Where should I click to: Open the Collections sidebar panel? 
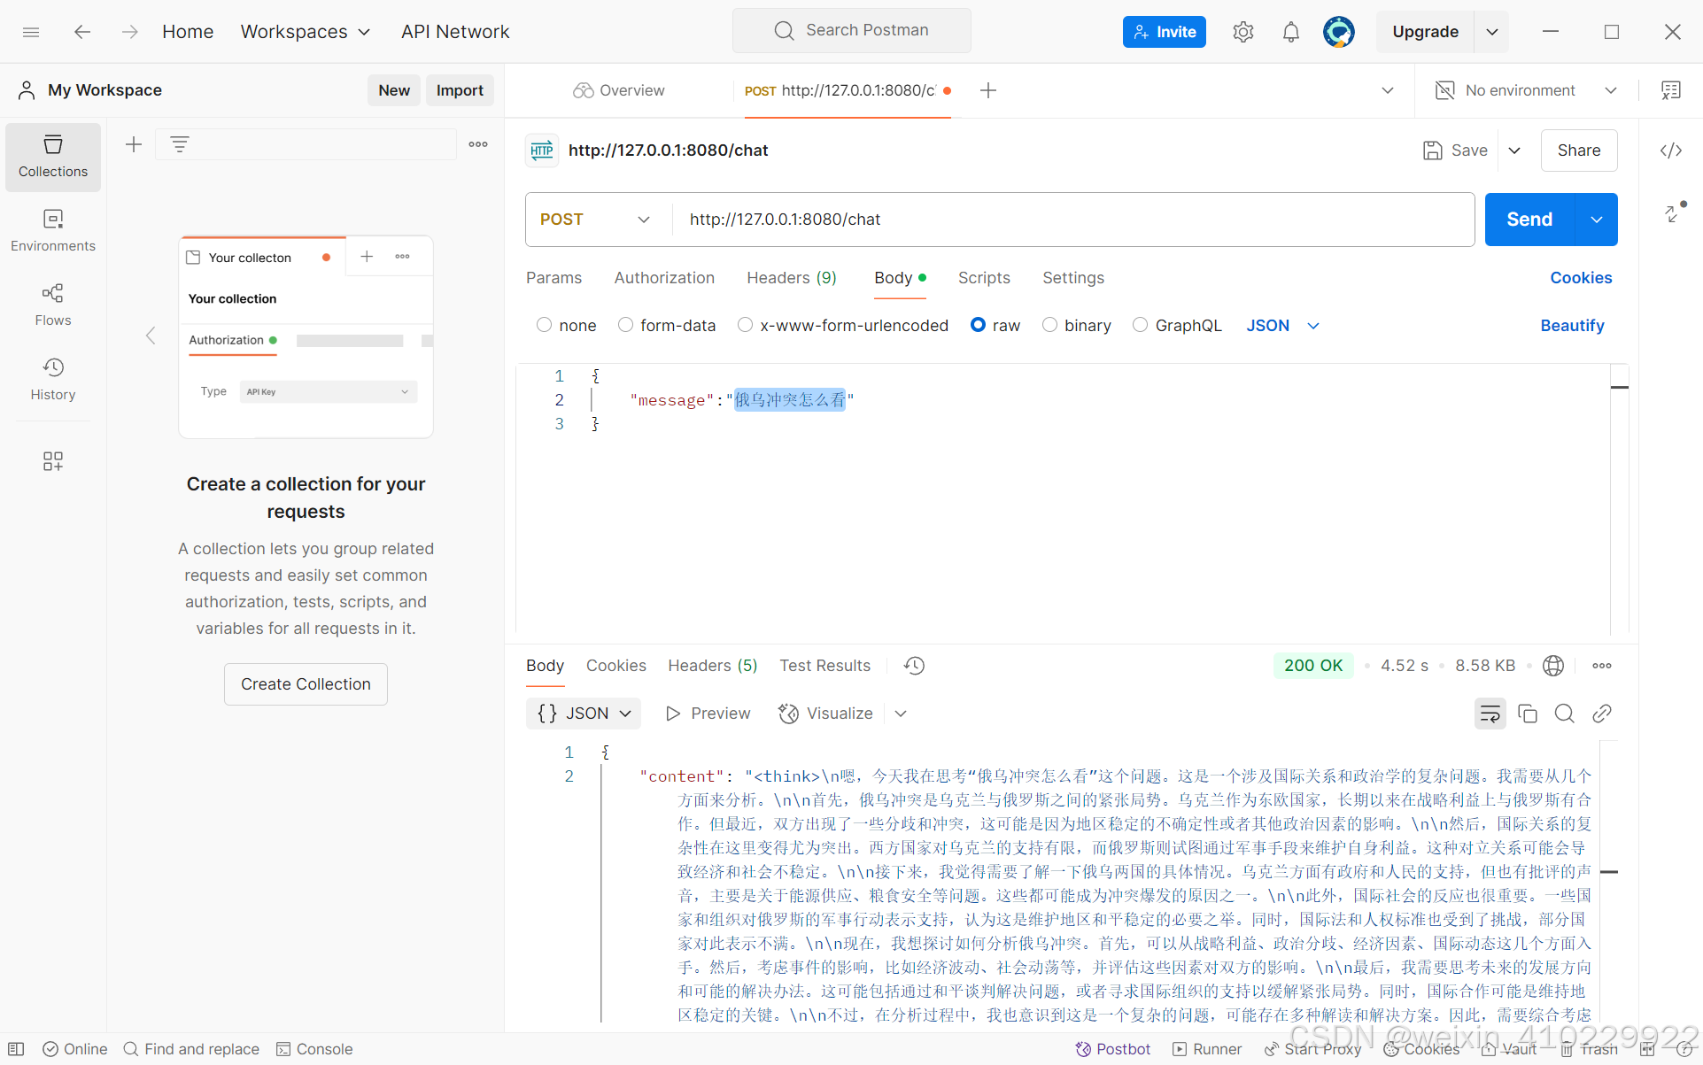(x=52, y=157)
